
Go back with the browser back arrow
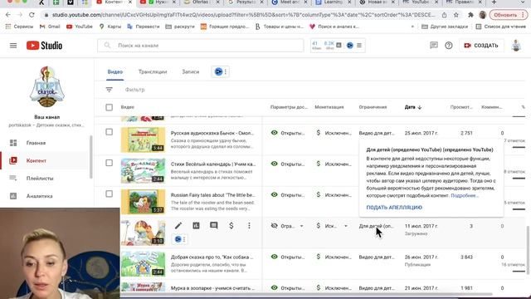pyautogui.click(x=8, y=15)
